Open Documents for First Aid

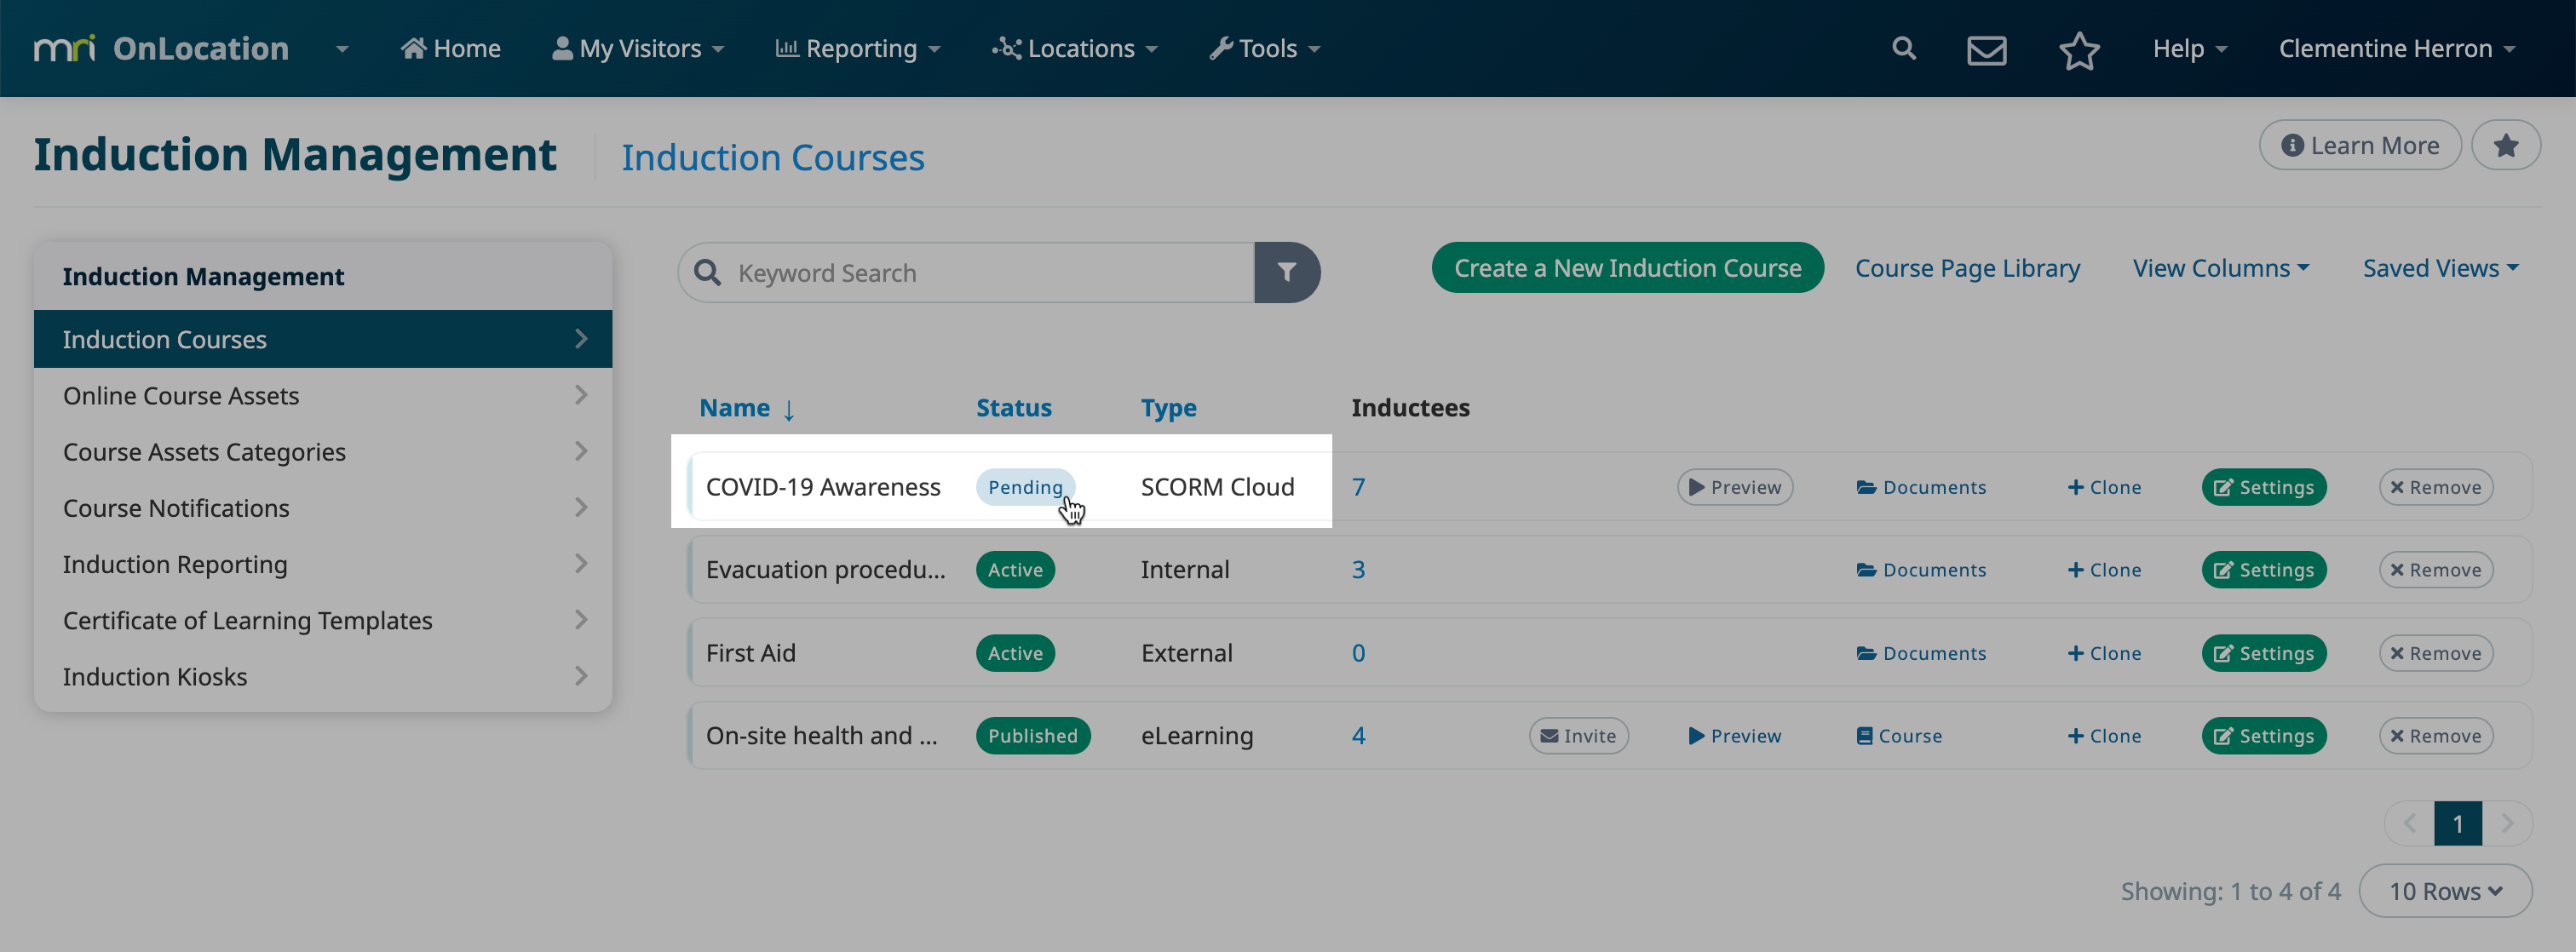1921,653
